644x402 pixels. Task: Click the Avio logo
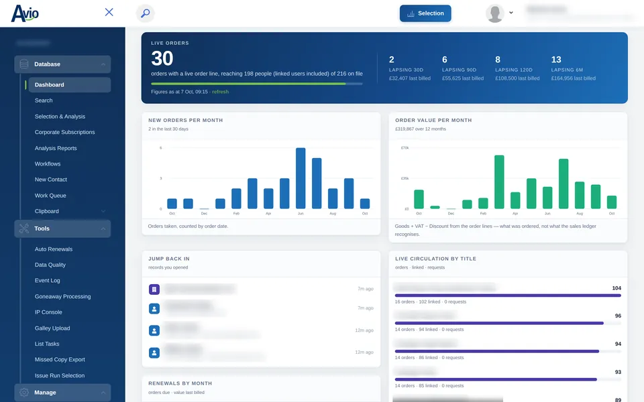(x=25, y=13)
